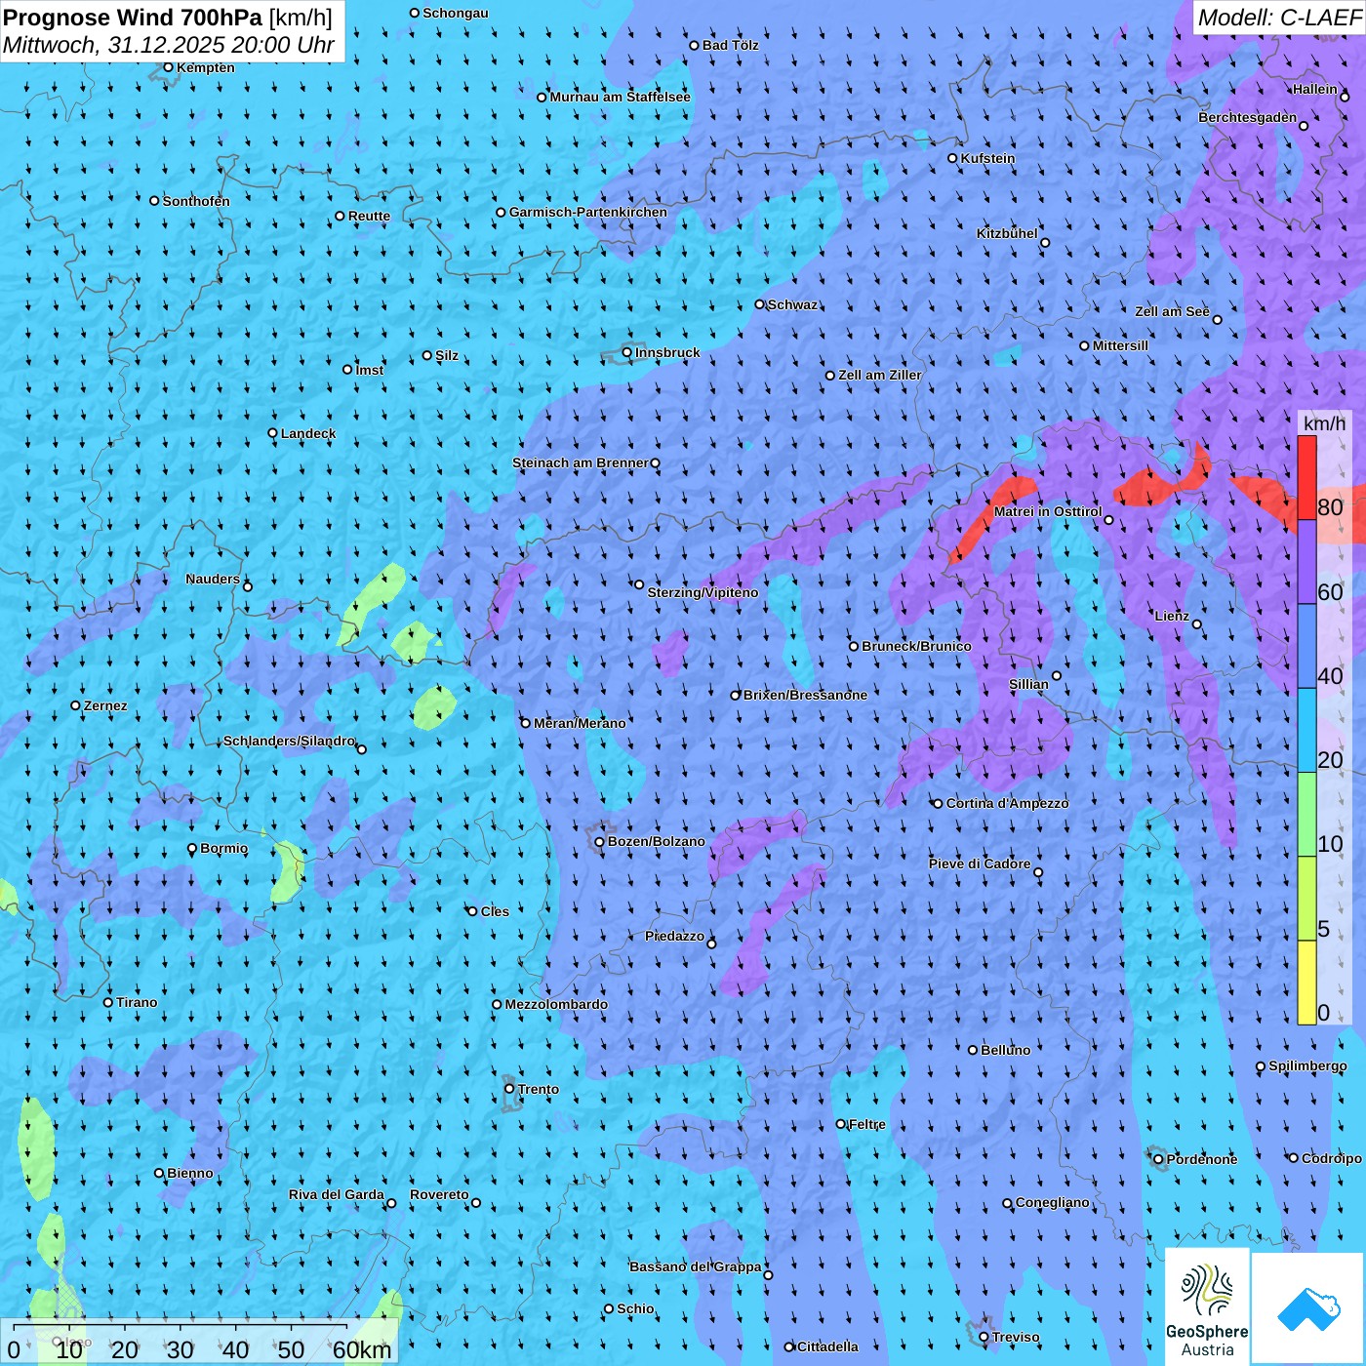
Task: Click the 'Mittersill' label
Action: coord(1120,345)
